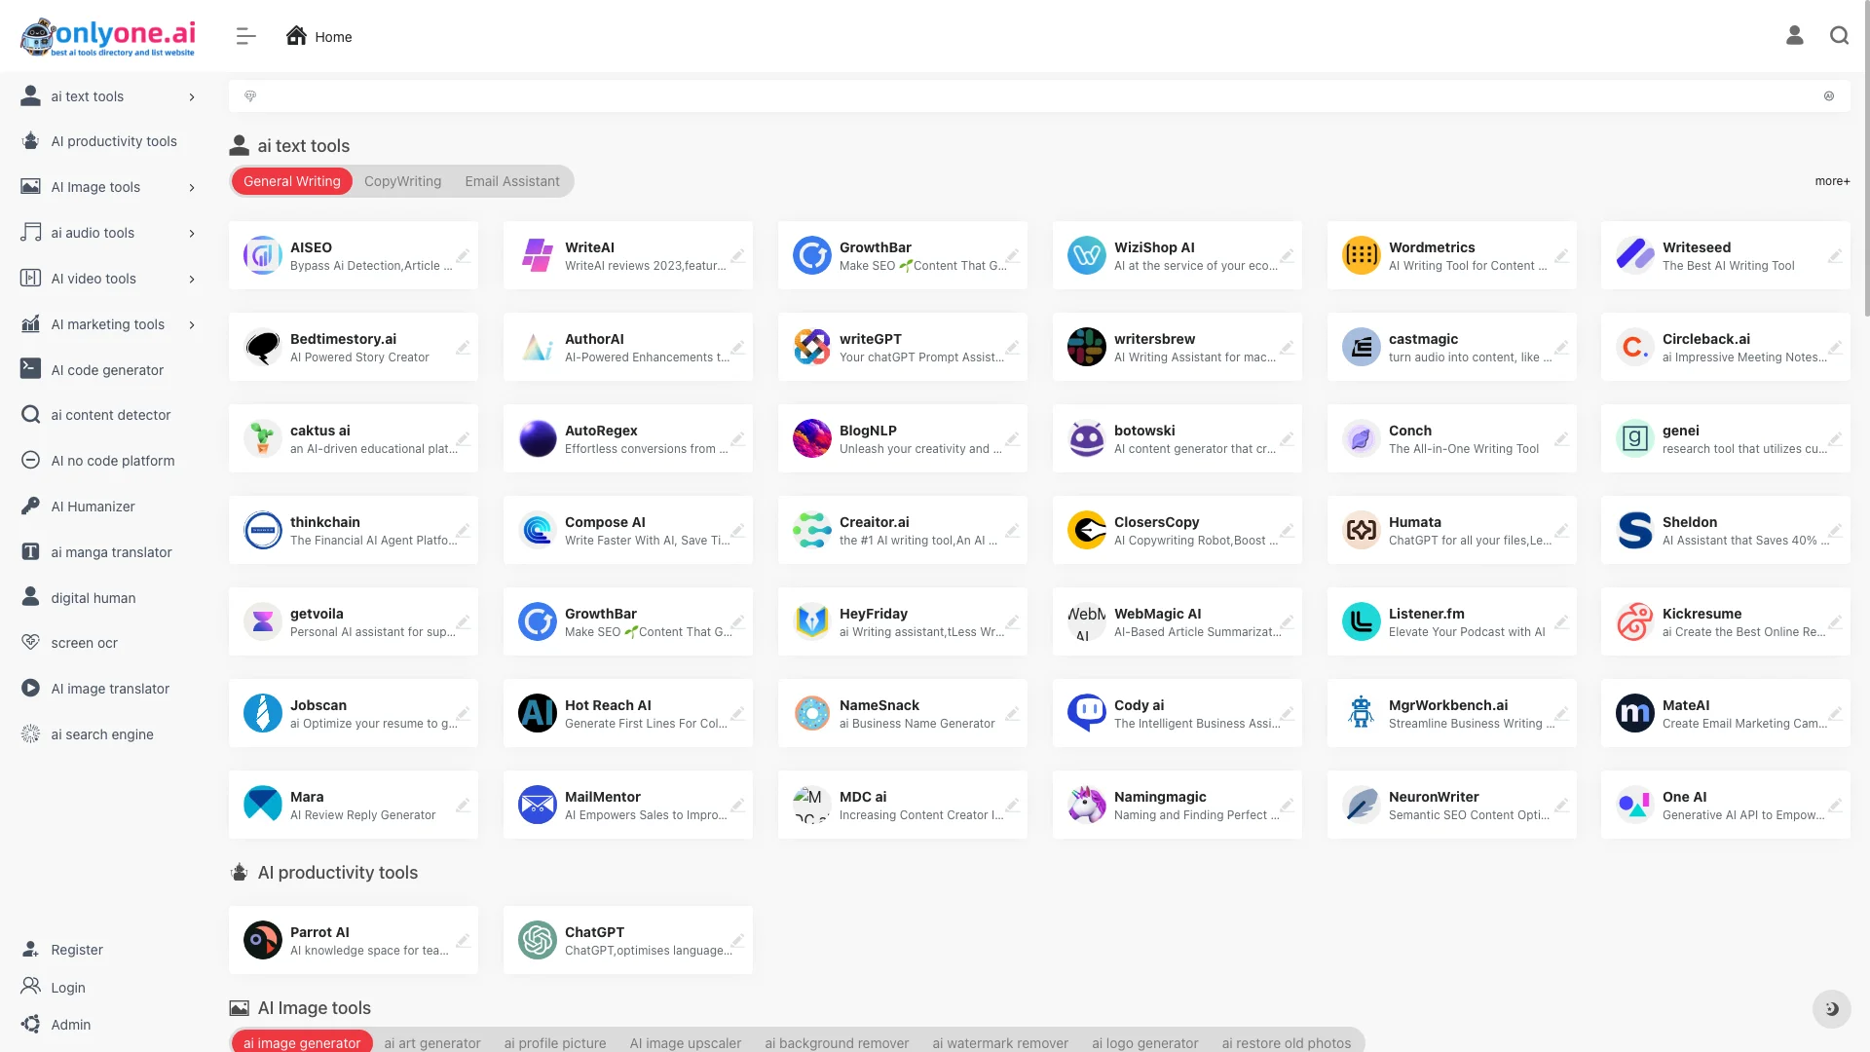Collapse the sidebar with the menu icon
The width and height of the screenshot is (1870, 1052).
coord(245,36)
